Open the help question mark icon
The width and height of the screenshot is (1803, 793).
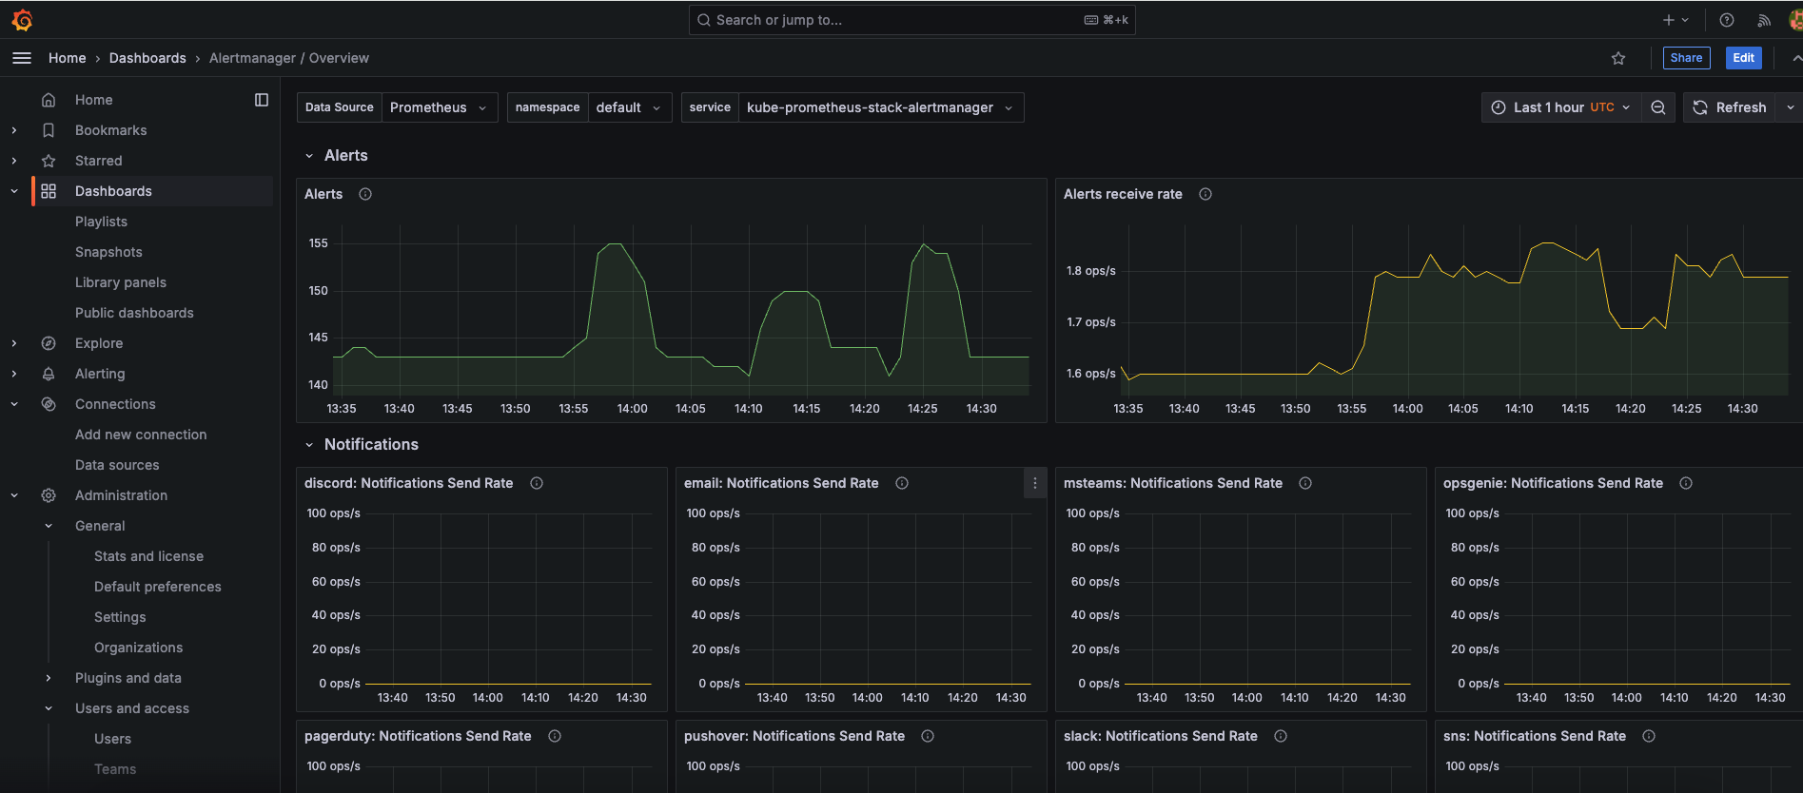point(1726,20)
